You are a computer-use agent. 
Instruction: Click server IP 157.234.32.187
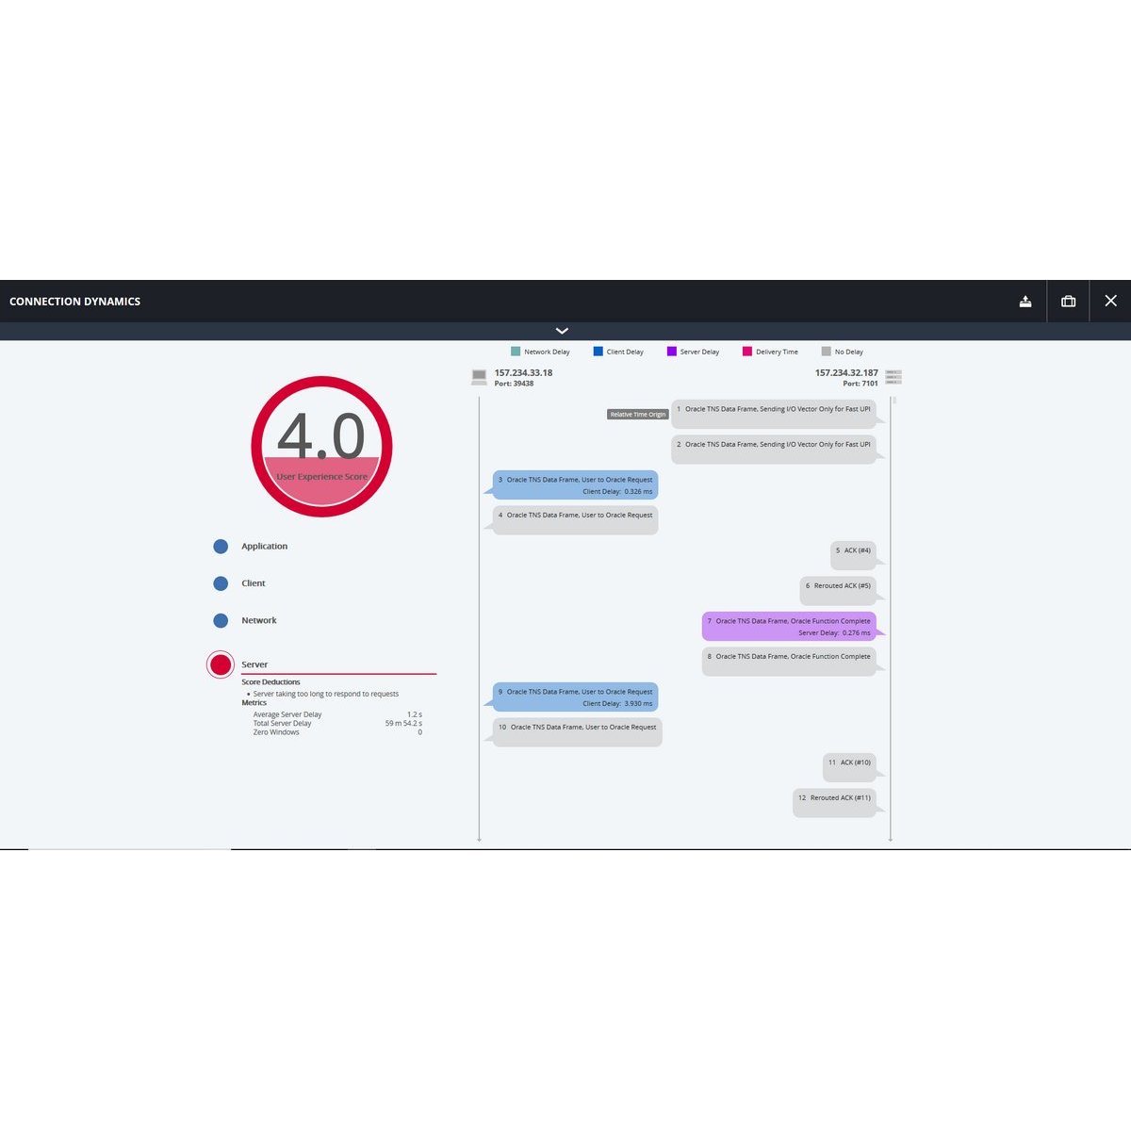pos(846,373)
